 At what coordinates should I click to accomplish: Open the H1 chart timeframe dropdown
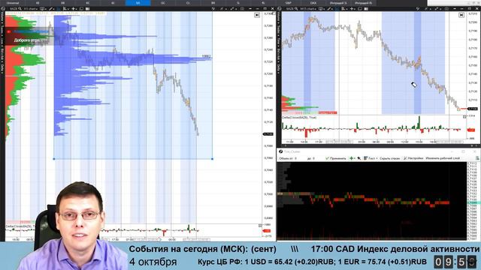pyautogui.click(x=30, y=8)
